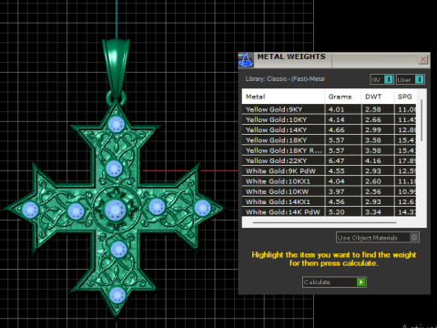
Task: Click the 6.47 grams value
Action: click(x=336, y=161)
